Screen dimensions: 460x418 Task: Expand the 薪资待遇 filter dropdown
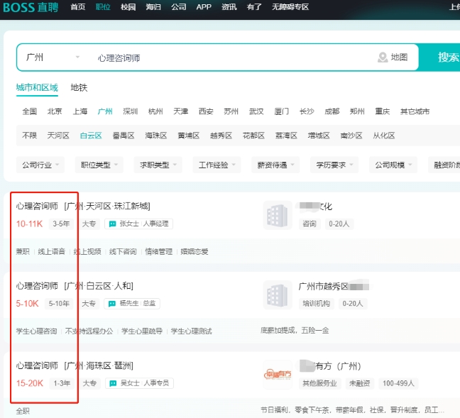tap(275, 165)
